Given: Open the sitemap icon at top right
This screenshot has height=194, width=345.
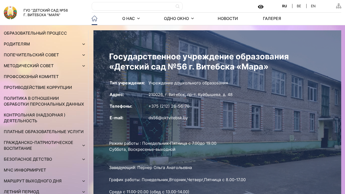Looking at the screenshot, I should point(338,6).
